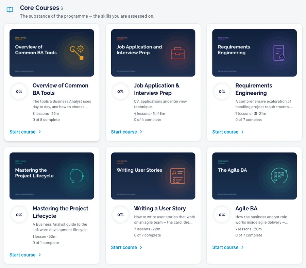Image resolution: width=306 pixels, height=268 pixels.
Task: Open the Job Application and Interview Prep thumbnail
Action: (x=153, y=53)
